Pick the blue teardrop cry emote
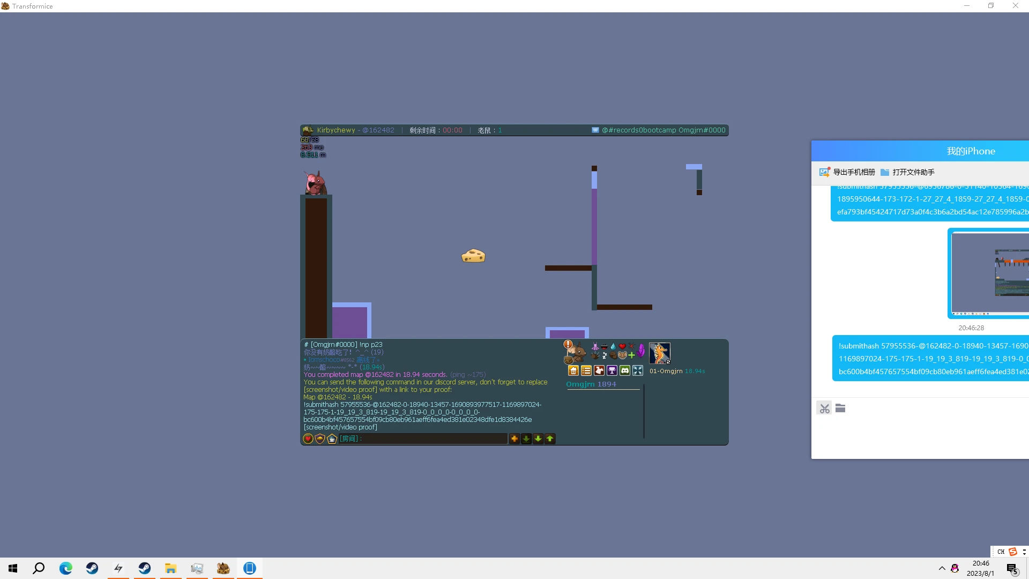This screenshot has height=579, width=1029. click(613, 347)
